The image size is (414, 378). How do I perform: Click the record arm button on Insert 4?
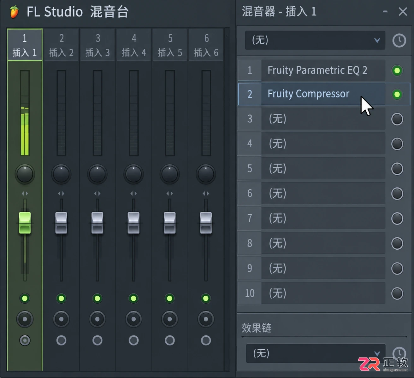click(133, 319)
